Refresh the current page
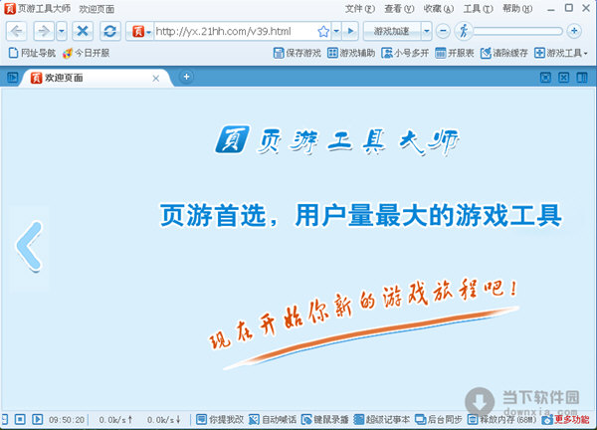 110,31
